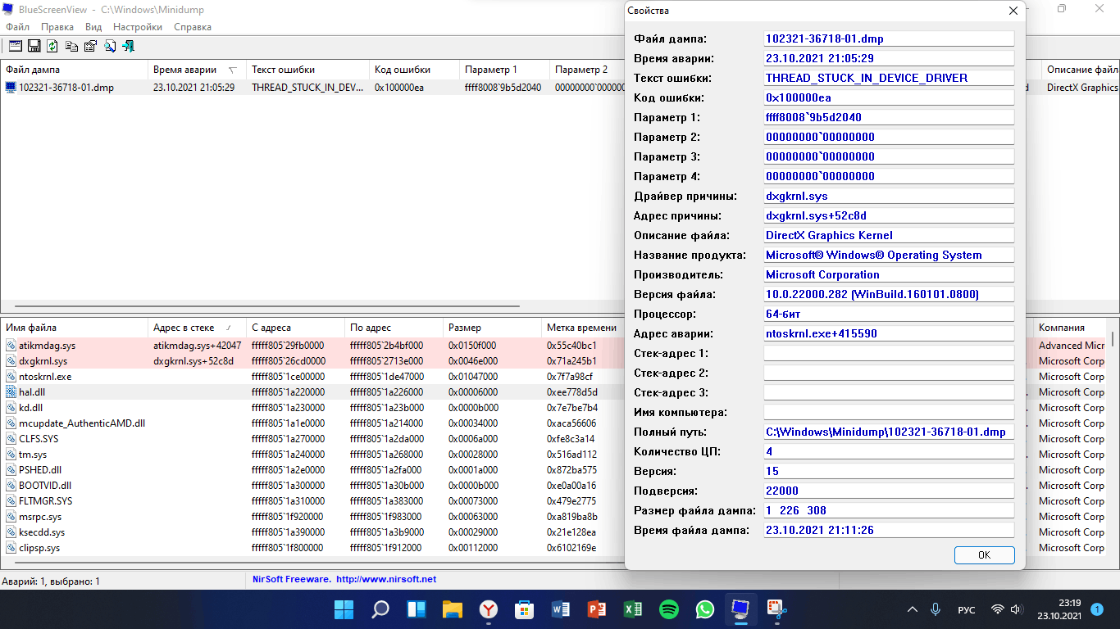Open the Настройки menu
Viewport: 1120px width, 629px height.
click(138, 27)
